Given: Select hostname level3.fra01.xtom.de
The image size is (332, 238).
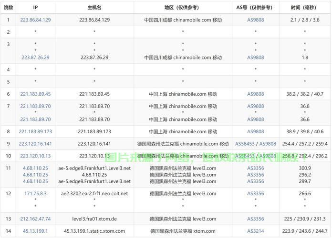Looking at the screenshot, I should pyautogui.click(x=94, y=219).
